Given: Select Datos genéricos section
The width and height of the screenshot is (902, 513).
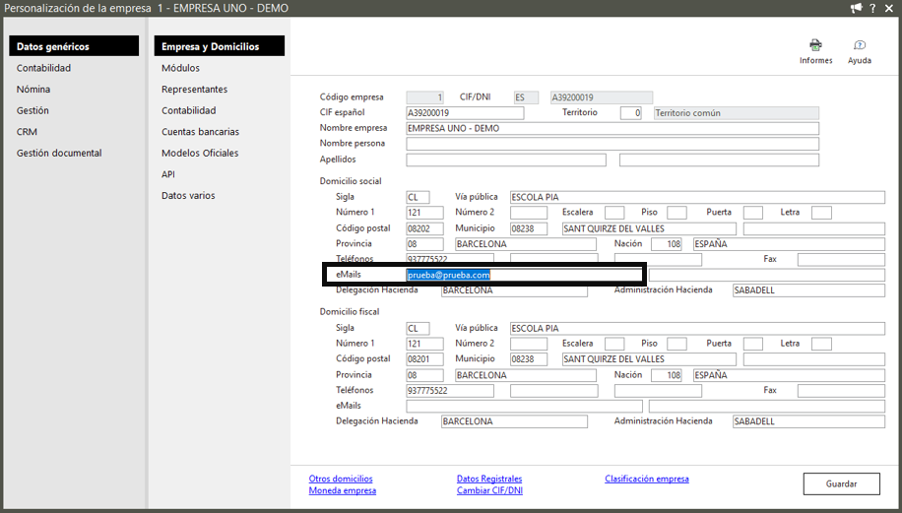Looking at the screenshot, I should tap(74, 46).
